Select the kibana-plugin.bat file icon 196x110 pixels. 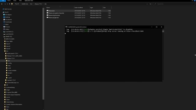[x=47, y=17]
